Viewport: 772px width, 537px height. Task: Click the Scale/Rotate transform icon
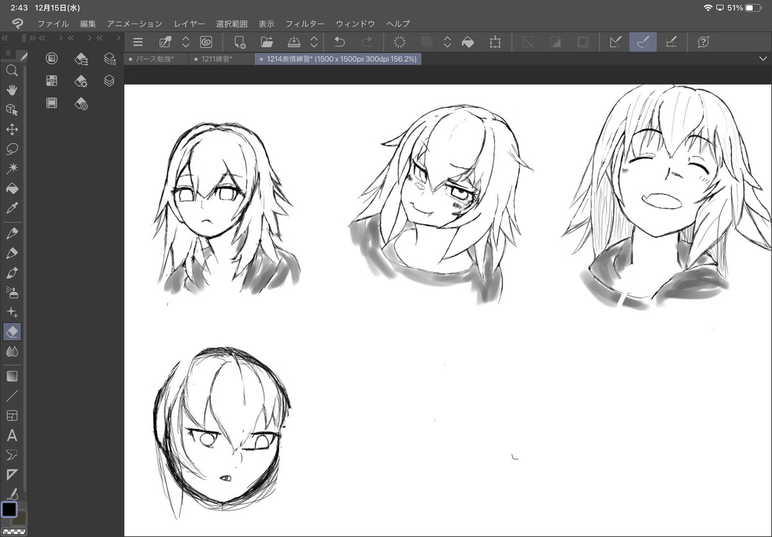tap(495, 42)
